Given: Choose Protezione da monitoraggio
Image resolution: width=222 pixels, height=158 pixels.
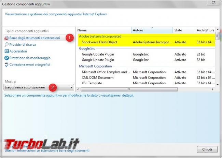Looking at the screenshot, I should coord(30,58).
